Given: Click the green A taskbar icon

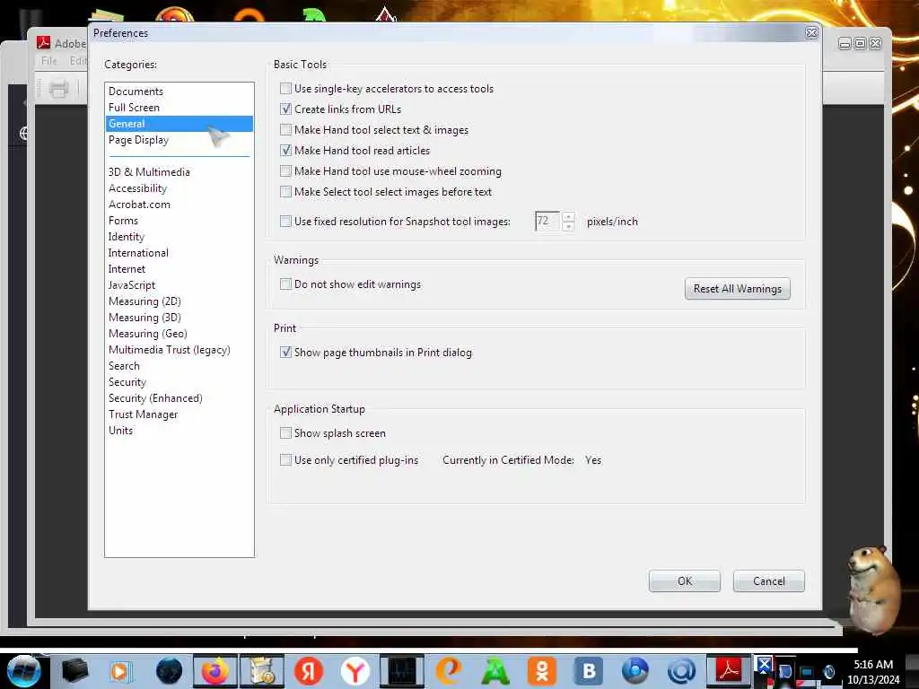Looking at the screenshot, I should (x=495, y=671).
